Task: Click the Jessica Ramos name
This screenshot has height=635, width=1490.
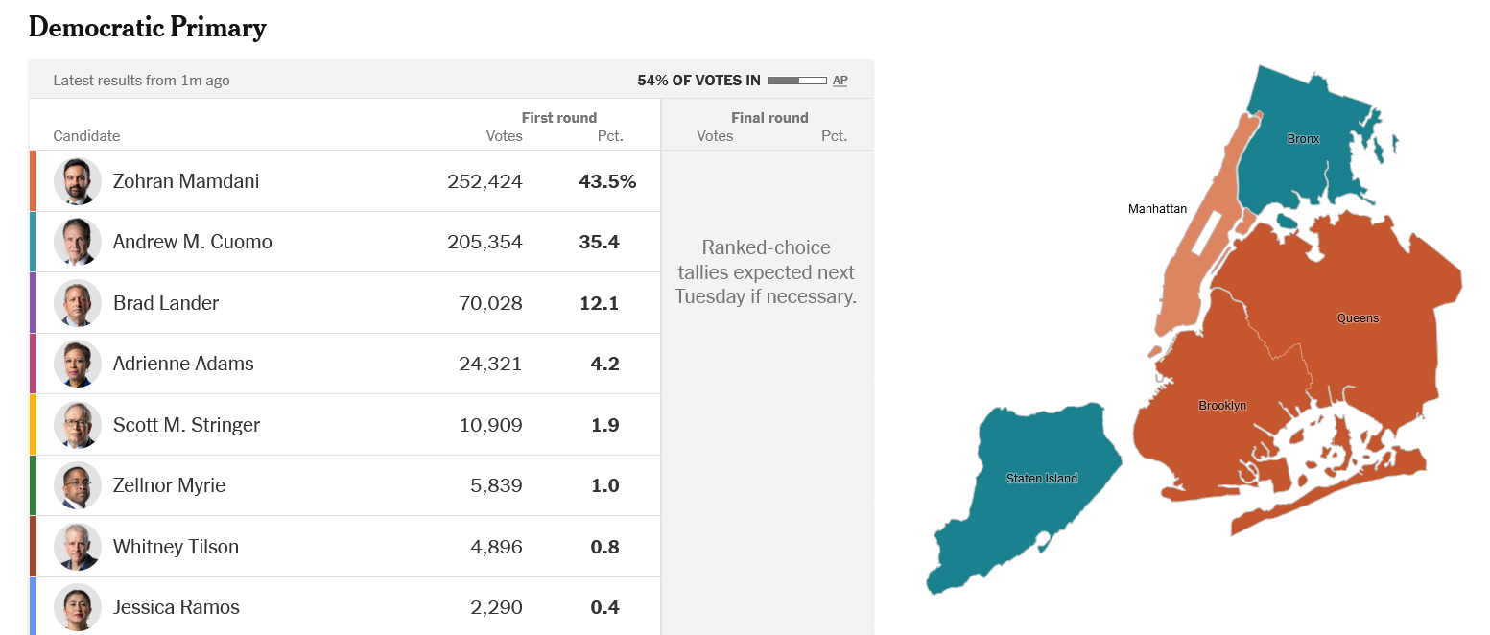Action: (177, 607)
